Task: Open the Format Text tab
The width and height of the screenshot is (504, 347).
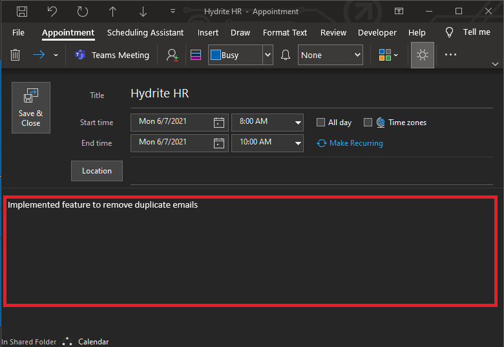Action: (285, 33)
